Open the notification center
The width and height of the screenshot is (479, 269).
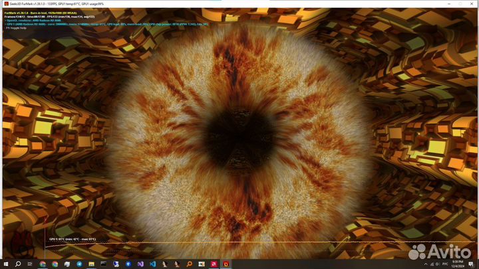point(471,264)
